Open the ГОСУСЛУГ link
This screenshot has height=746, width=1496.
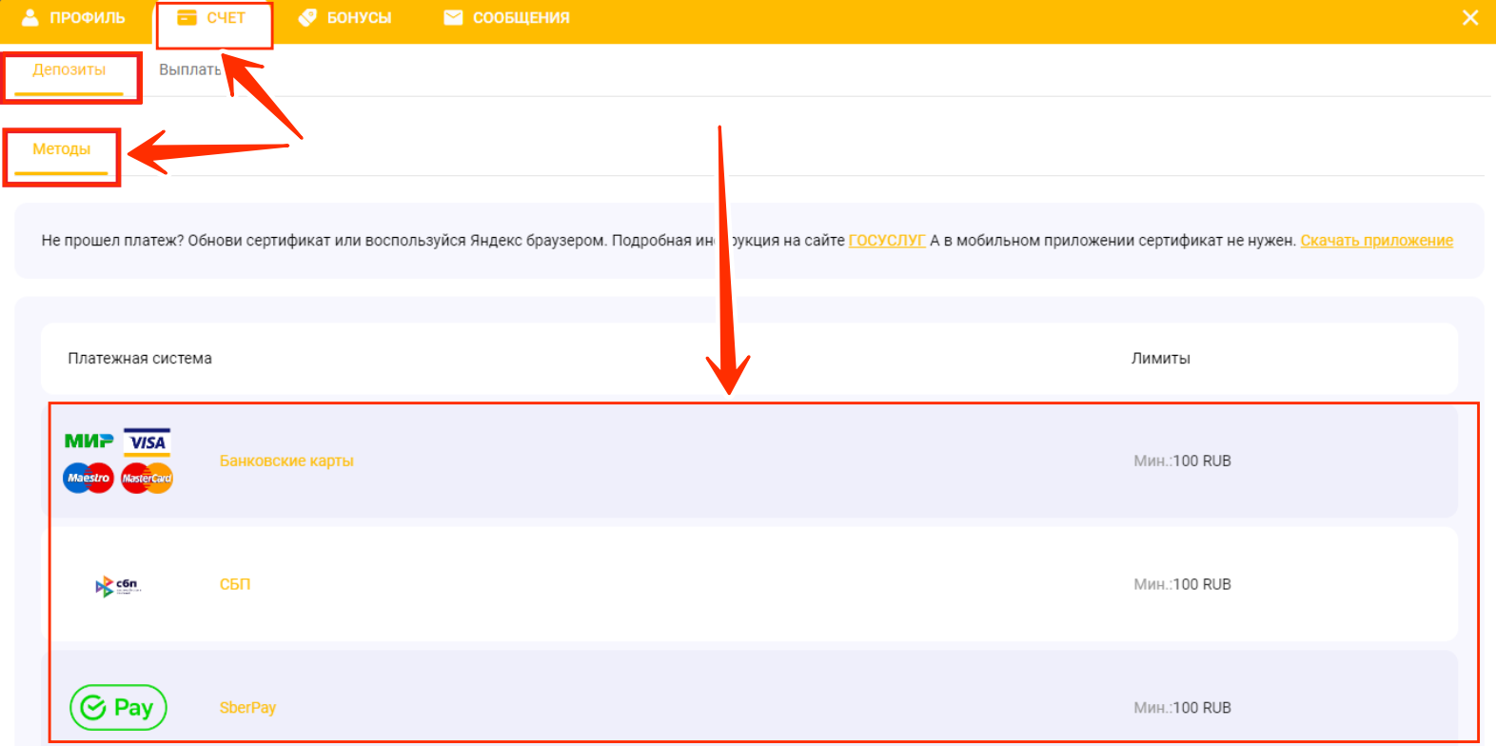click(x=886, y=241)
